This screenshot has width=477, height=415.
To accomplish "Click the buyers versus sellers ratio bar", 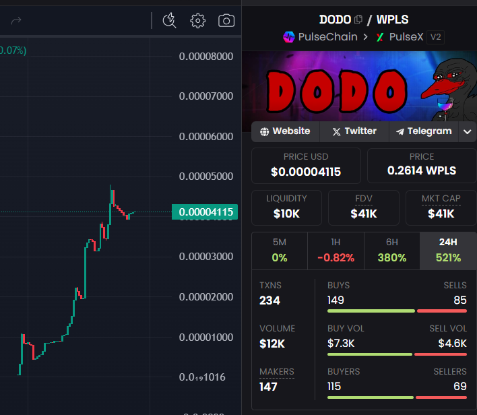I will [397, 397].
